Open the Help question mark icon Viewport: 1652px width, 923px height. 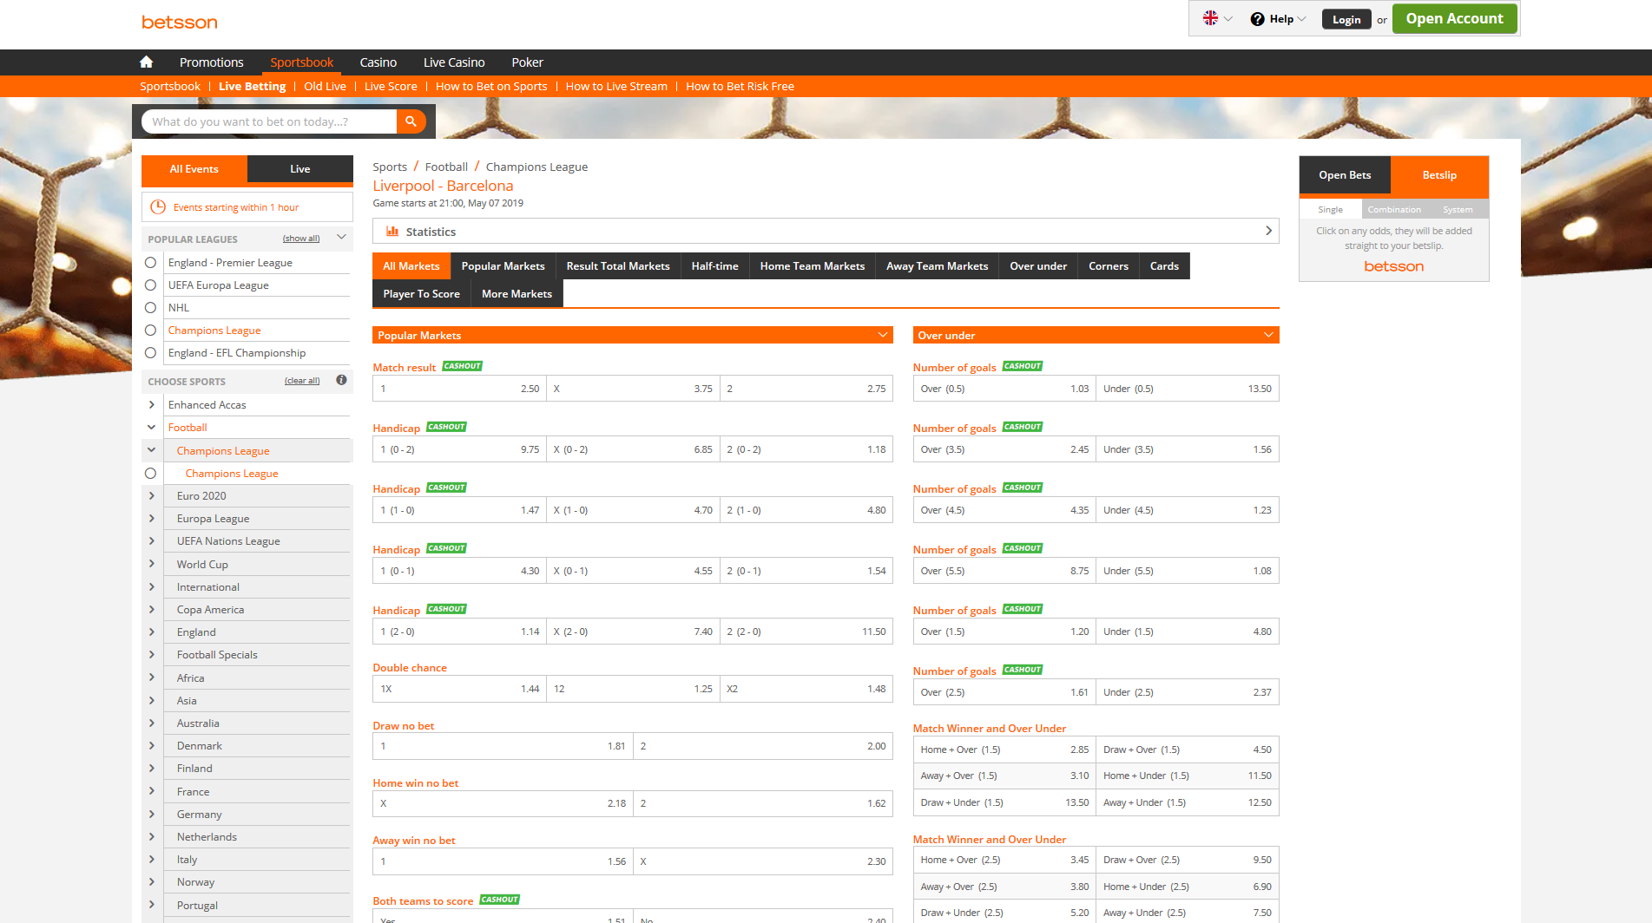pyautogui.click(x=1257, y=19)
